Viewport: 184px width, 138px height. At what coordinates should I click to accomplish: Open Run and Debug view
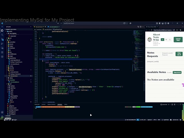[x=2, y=43]
